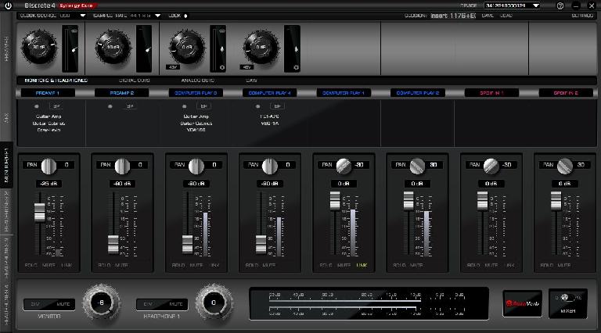Open the Settings menu
This screenshot has width=601, height=333.
point(582,16)
